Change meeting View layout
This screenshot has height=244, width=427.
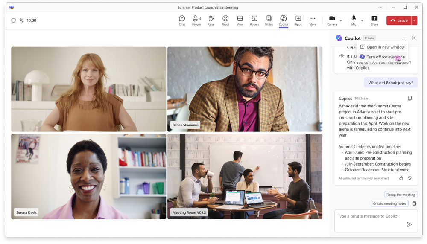240,20
